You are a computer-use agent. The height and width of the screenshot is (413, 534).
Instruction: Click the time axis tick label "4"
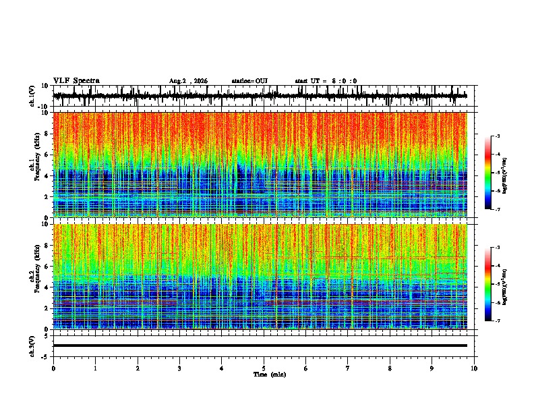pos(222,368)
